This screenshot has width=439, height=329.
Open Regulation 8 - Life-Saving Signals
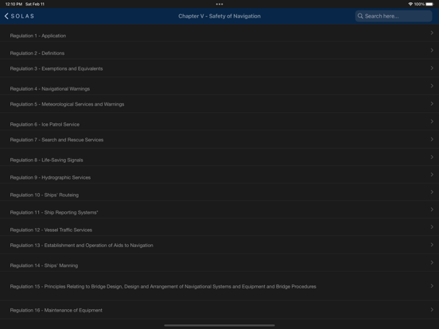click(219, 157)
